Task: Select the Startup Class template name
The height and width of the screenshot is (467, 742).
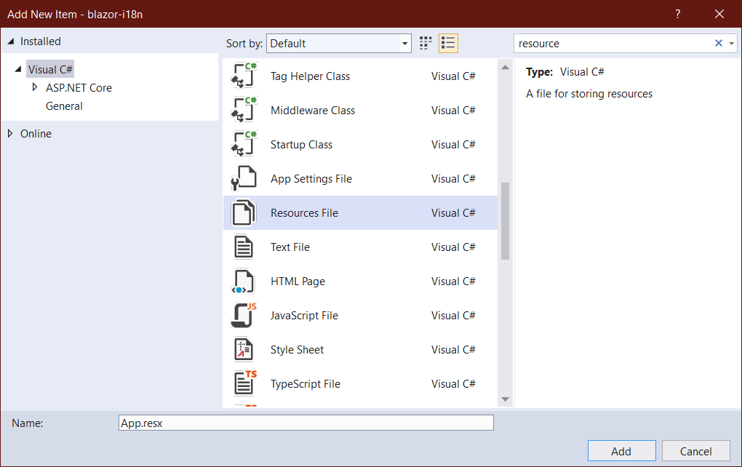Action: [x=301, y=144]
